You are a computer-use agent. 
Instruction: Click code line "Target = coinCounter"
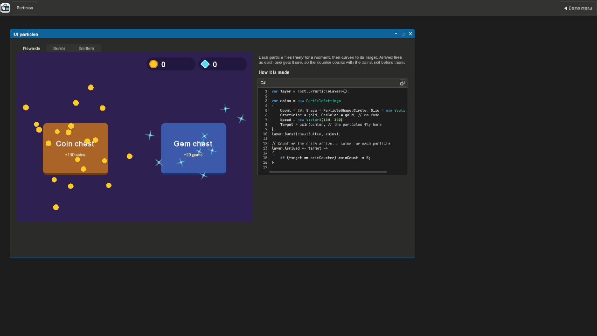coord(331,125)
